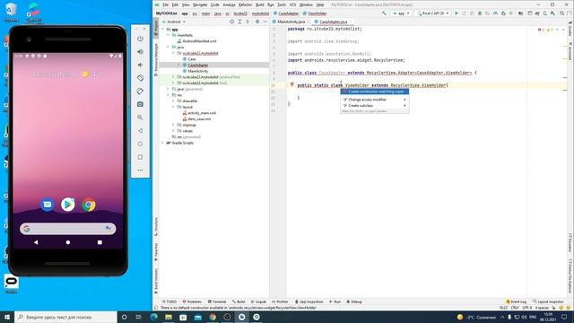574x323 pixels.
Task: Click the Make Project hammer icon
Action: pos(384,13)
